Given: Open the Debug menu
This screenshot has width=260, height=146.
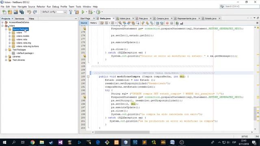Looking at the screenshot, I should 56,6.
